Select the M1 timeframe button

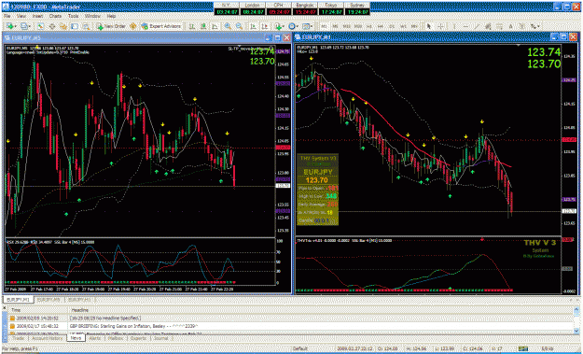click(x=325, y=26)
